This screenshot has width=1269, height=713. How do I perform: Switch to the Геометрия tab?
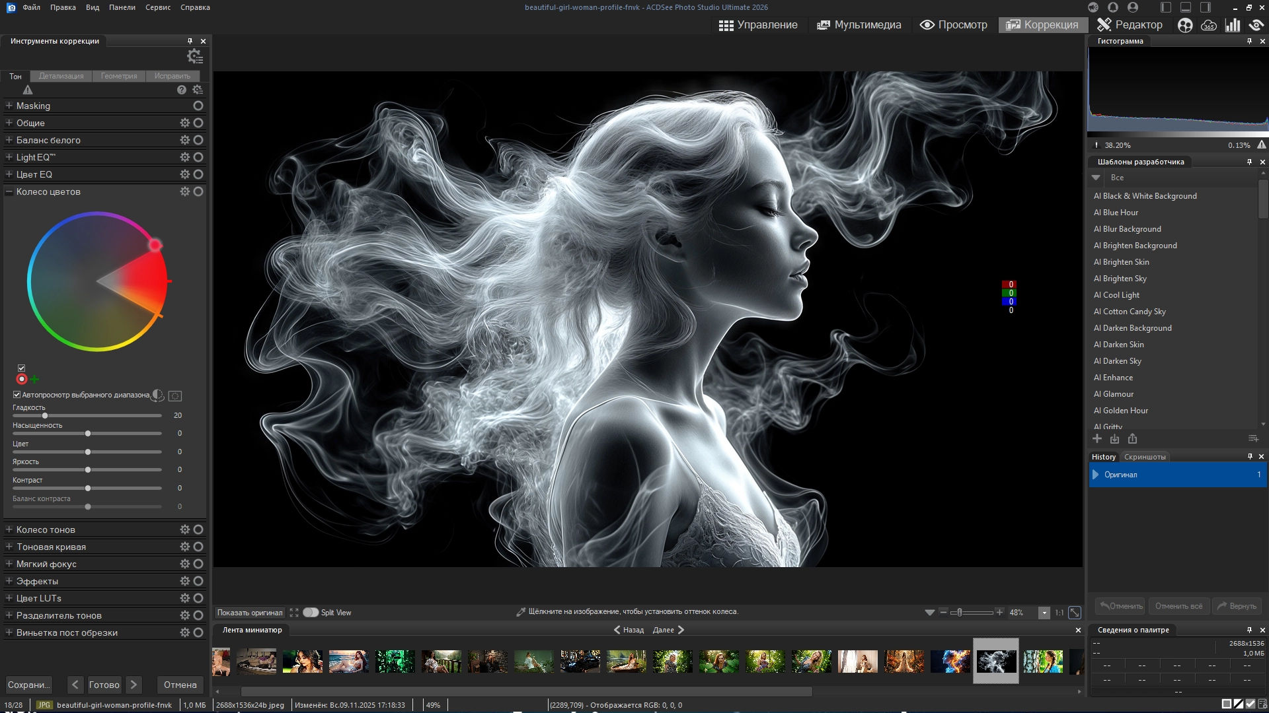point(119,76)
